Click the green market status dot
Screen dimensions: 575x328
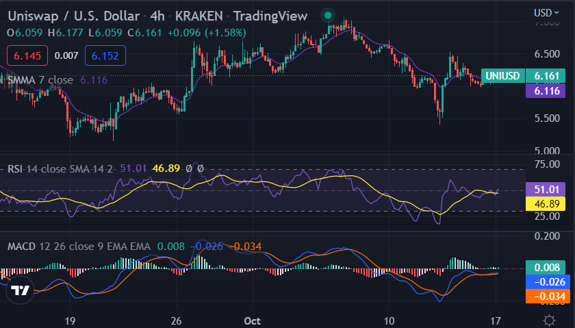tap(328, 16)
